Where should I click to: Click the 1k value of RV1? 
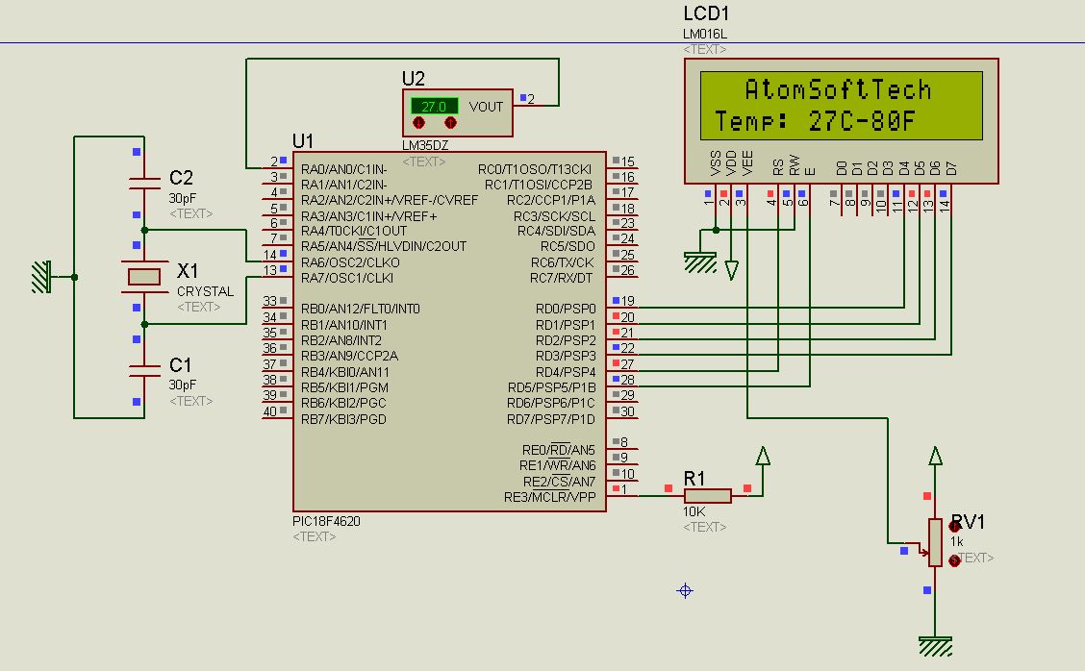click(x=957, y=541)
